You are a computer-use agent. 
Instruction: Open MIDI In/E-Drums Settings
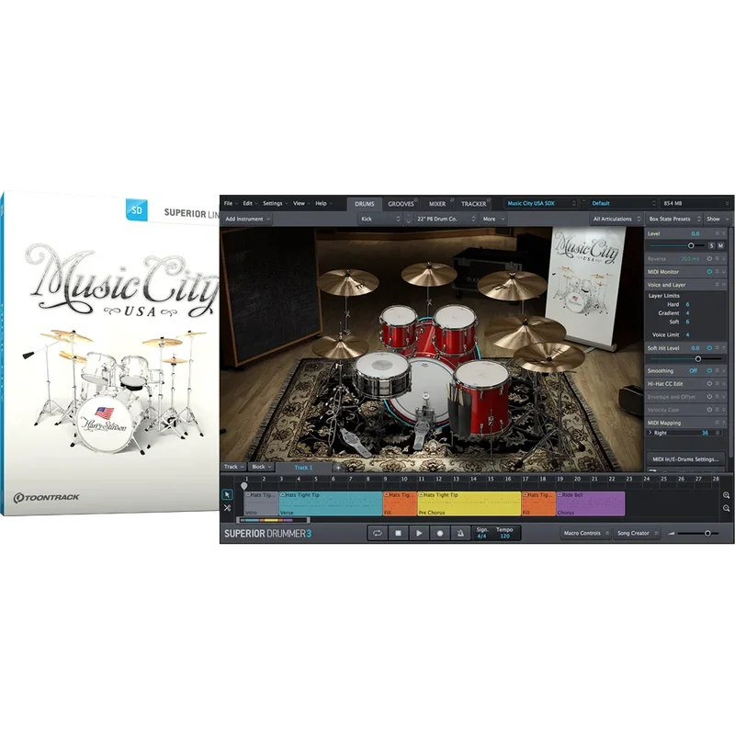coord(685,458)
